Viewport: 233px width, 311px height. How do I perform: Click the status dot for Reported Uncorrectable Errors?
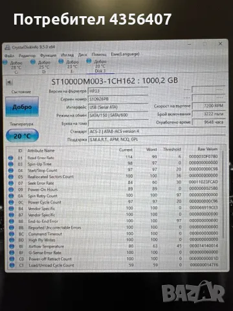(x=12, y=227)
